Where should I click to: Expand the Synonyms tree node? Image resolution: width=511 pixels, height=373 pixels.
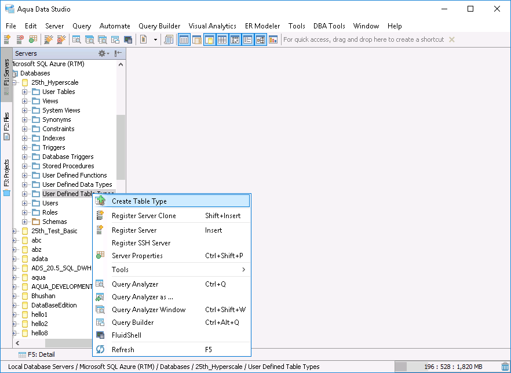tap(24, 119)
